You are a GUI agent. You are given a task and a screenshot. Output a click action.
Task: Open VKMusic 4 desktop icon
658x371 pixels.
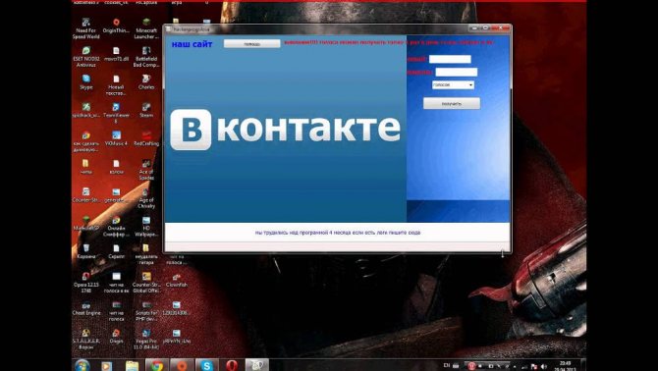116,138
